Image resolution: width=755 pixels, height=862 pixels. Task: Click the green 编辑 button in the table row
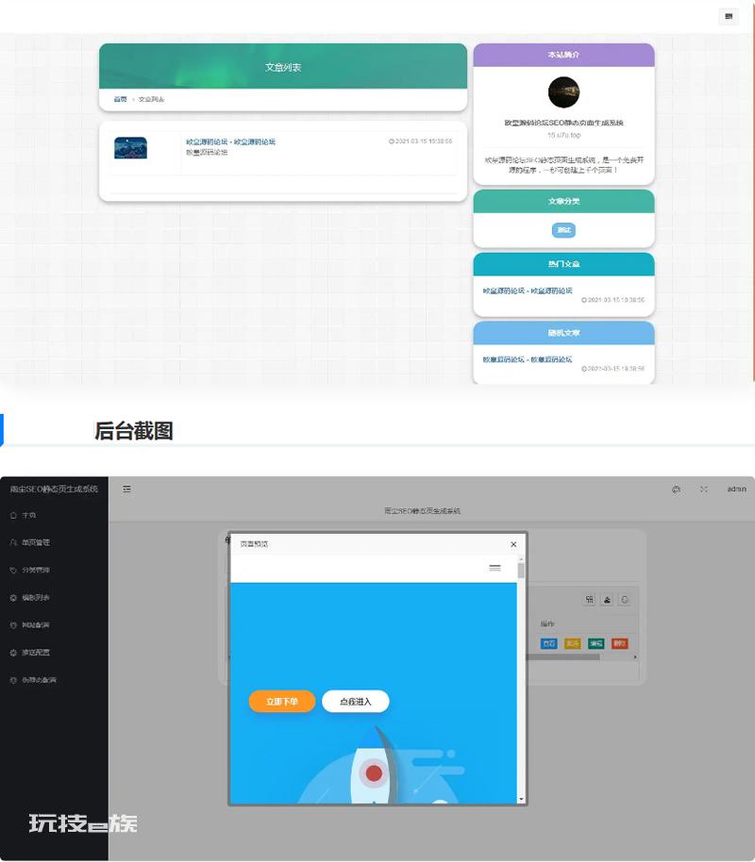point(596,643)
